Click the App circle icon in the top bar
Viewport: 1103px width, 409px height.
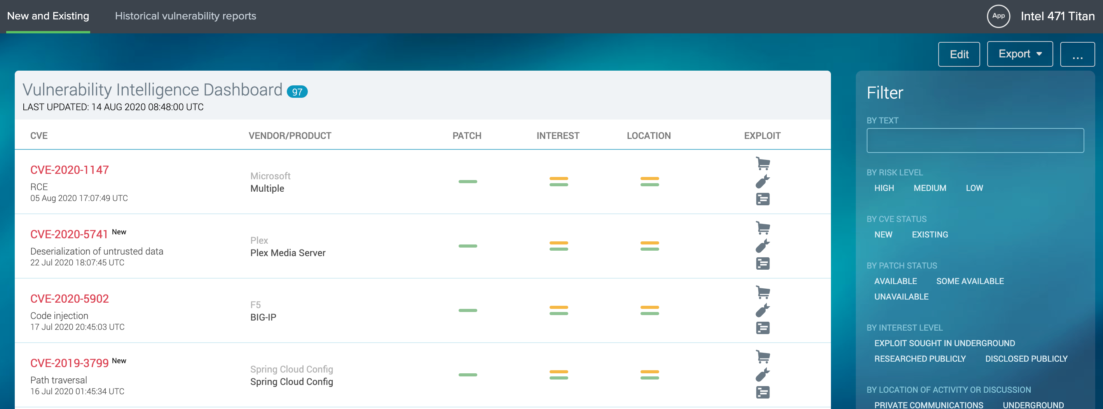click(999, 16)
